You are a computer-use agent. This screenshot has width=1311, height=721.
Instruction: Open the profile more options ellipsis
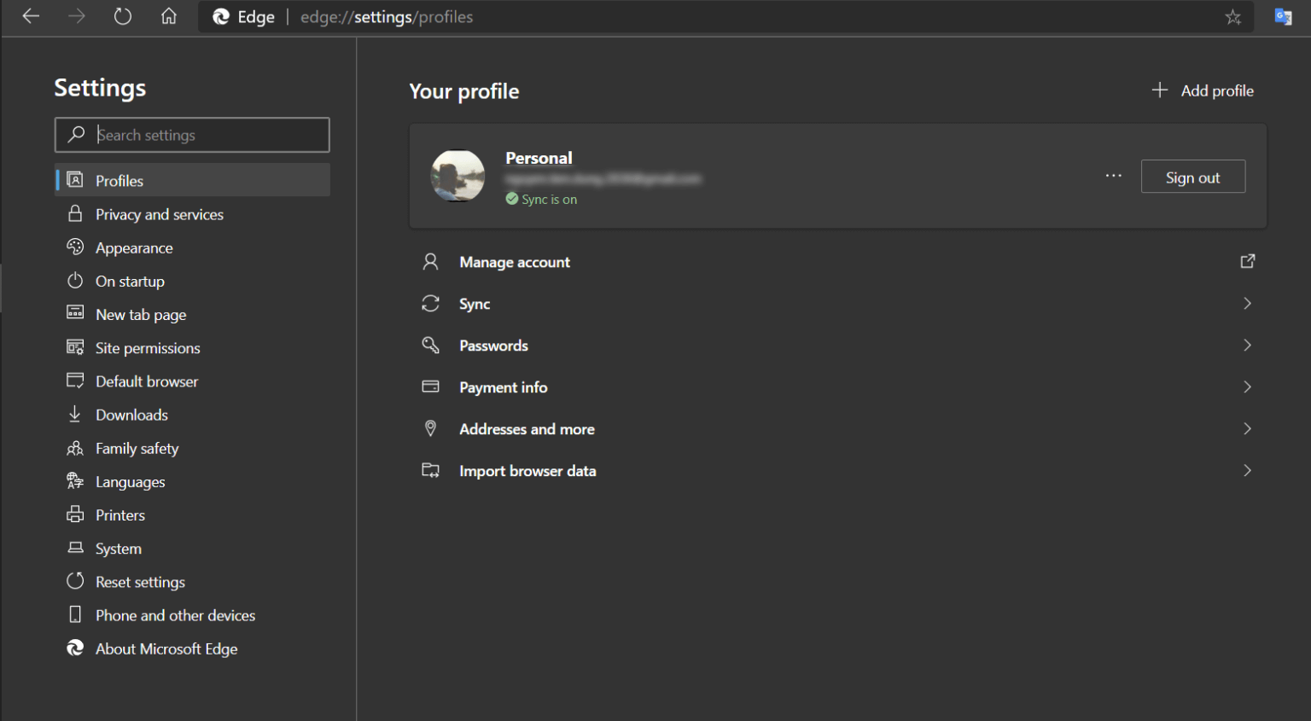(1113, 176)
